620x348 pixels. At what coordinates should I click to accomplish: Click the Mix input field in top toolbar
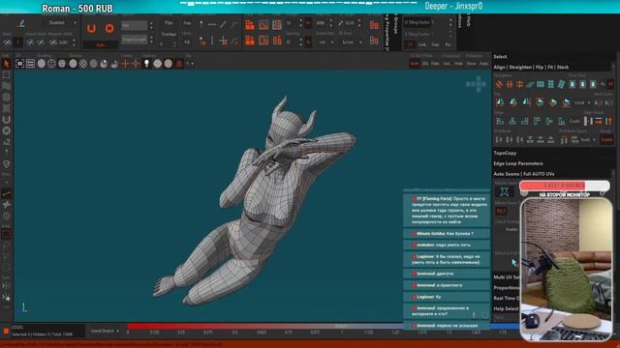[x=135, y=25]
